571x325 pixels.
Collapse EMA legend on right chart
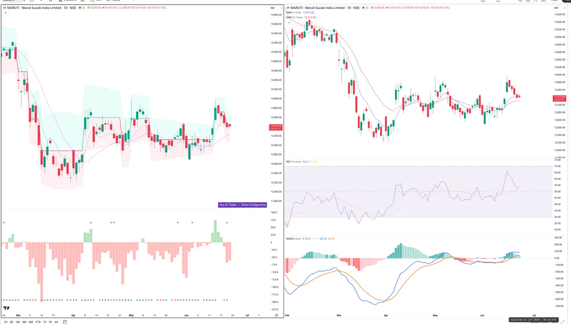click(288, 22)
